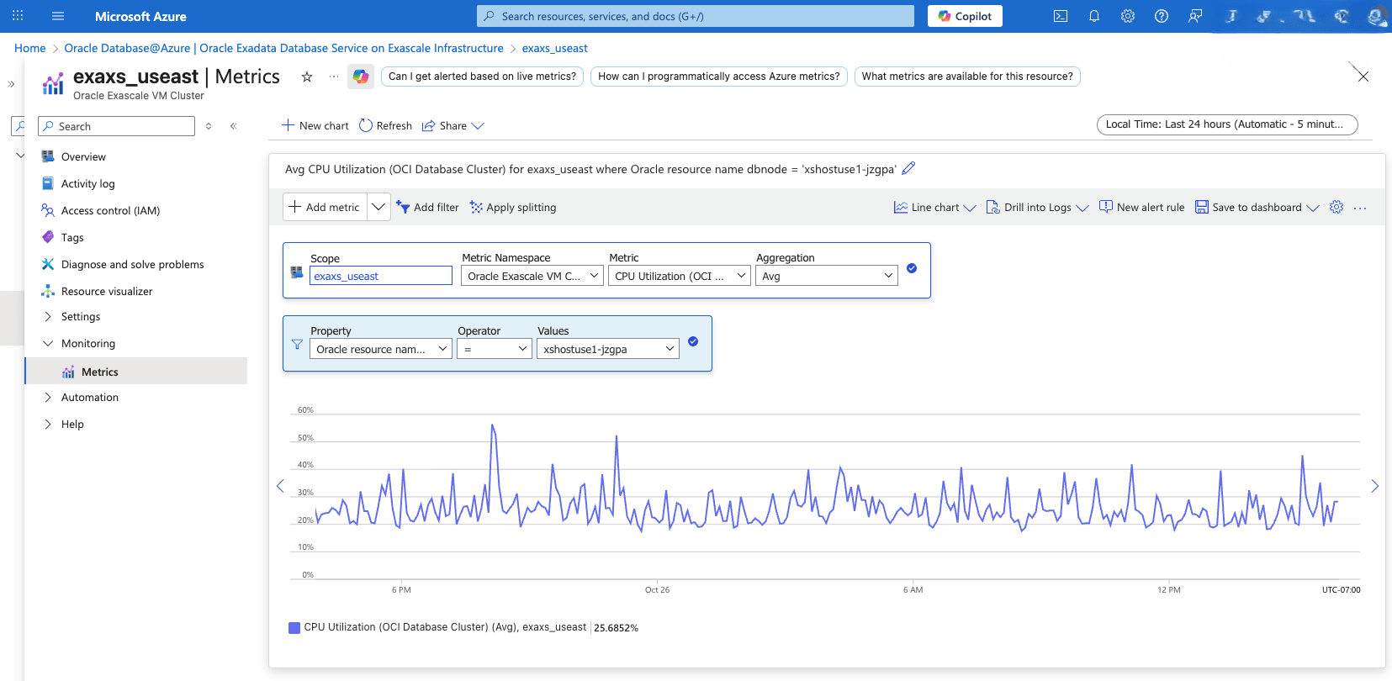1392x681 pixels.
Task: Expand the Add metric split arrow
Action: [x=378, y=207]
